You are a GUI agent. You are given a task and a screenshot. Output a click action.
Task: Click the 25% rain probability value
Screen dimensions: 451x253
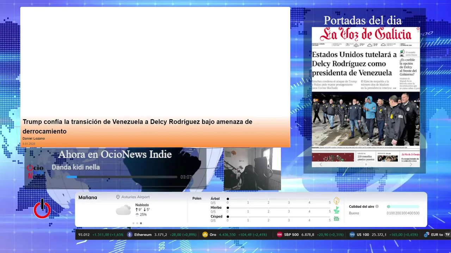coord(143,215)
